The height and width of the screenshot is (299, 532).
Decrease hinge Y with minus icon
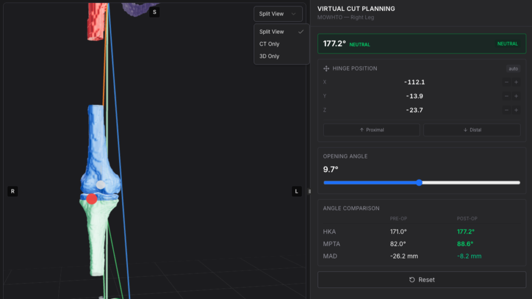506,96
